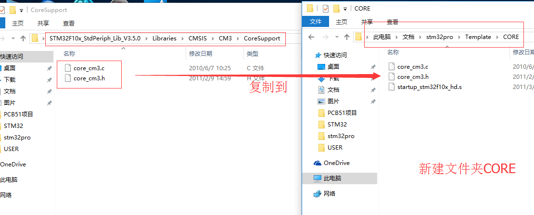Image resolution: width=534 pixels, height=215 pixels.
Task: Expand the chevron after Template in the breadcrumb
Action: [x=497, y=37]
